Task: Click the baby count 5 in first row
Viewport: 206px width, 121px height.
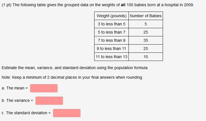Action: 146,24
